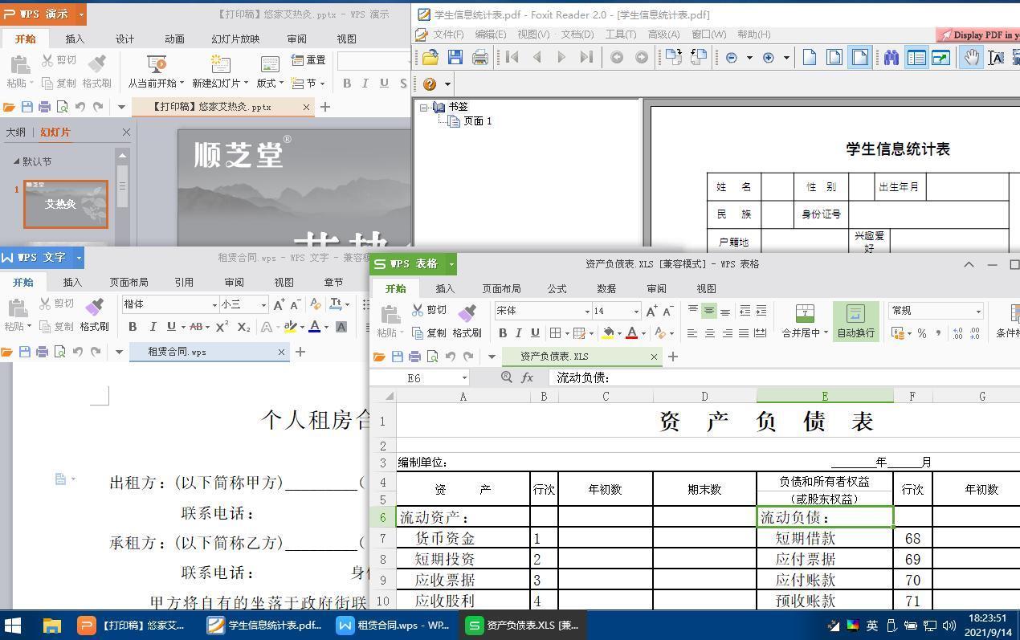The height and width of the screenshot is (640, 1020).
Task: Open 页面 1 bookmark in Foxit
Action: (x=477, y=121)
